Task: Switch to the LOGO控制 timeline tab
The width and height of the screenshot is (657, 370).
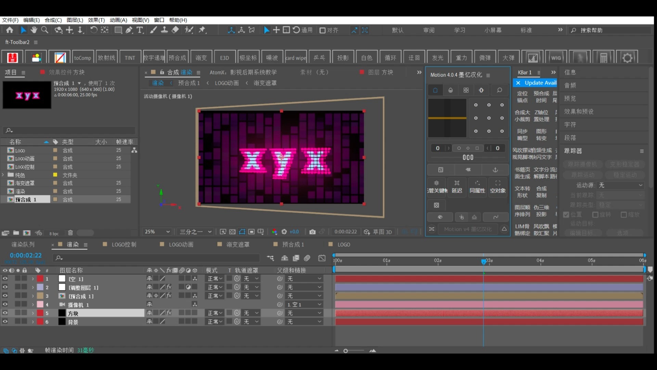Action: click(124, 245)
